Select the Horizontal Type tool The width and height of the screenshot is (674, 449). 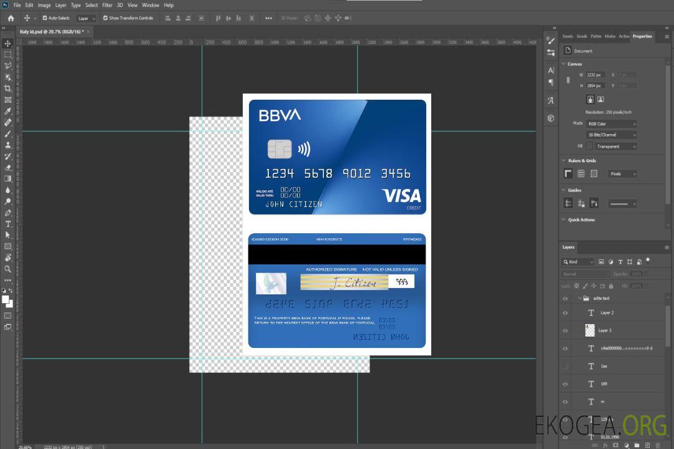(7, 224)
